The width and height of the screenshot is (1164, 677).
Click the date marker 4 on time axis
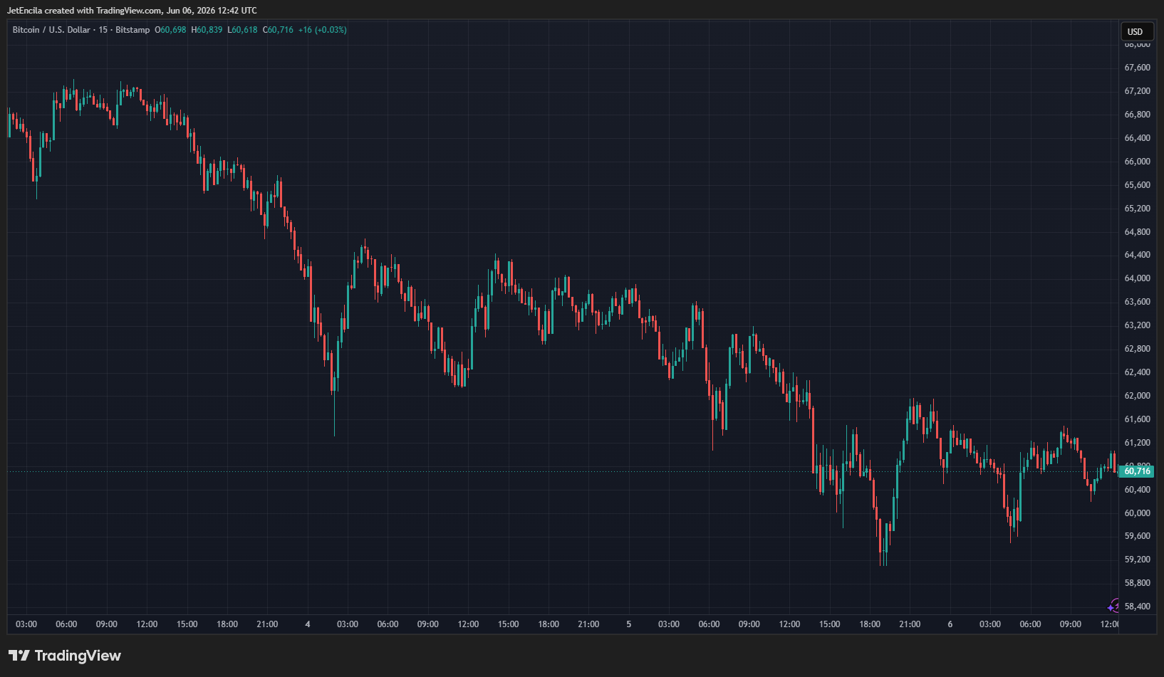click(308, 624)
